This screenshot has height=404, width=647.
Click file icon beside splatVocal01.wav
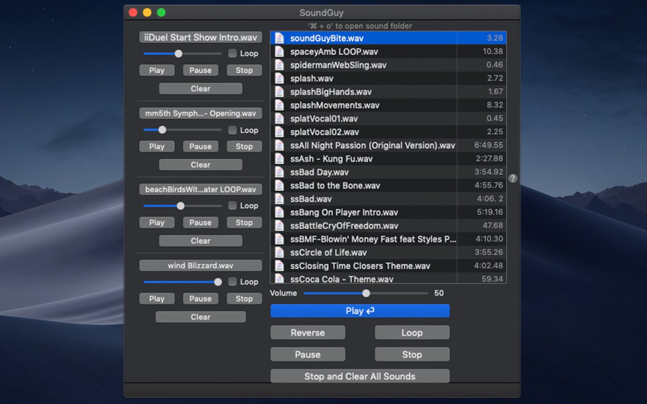[279, 119]
